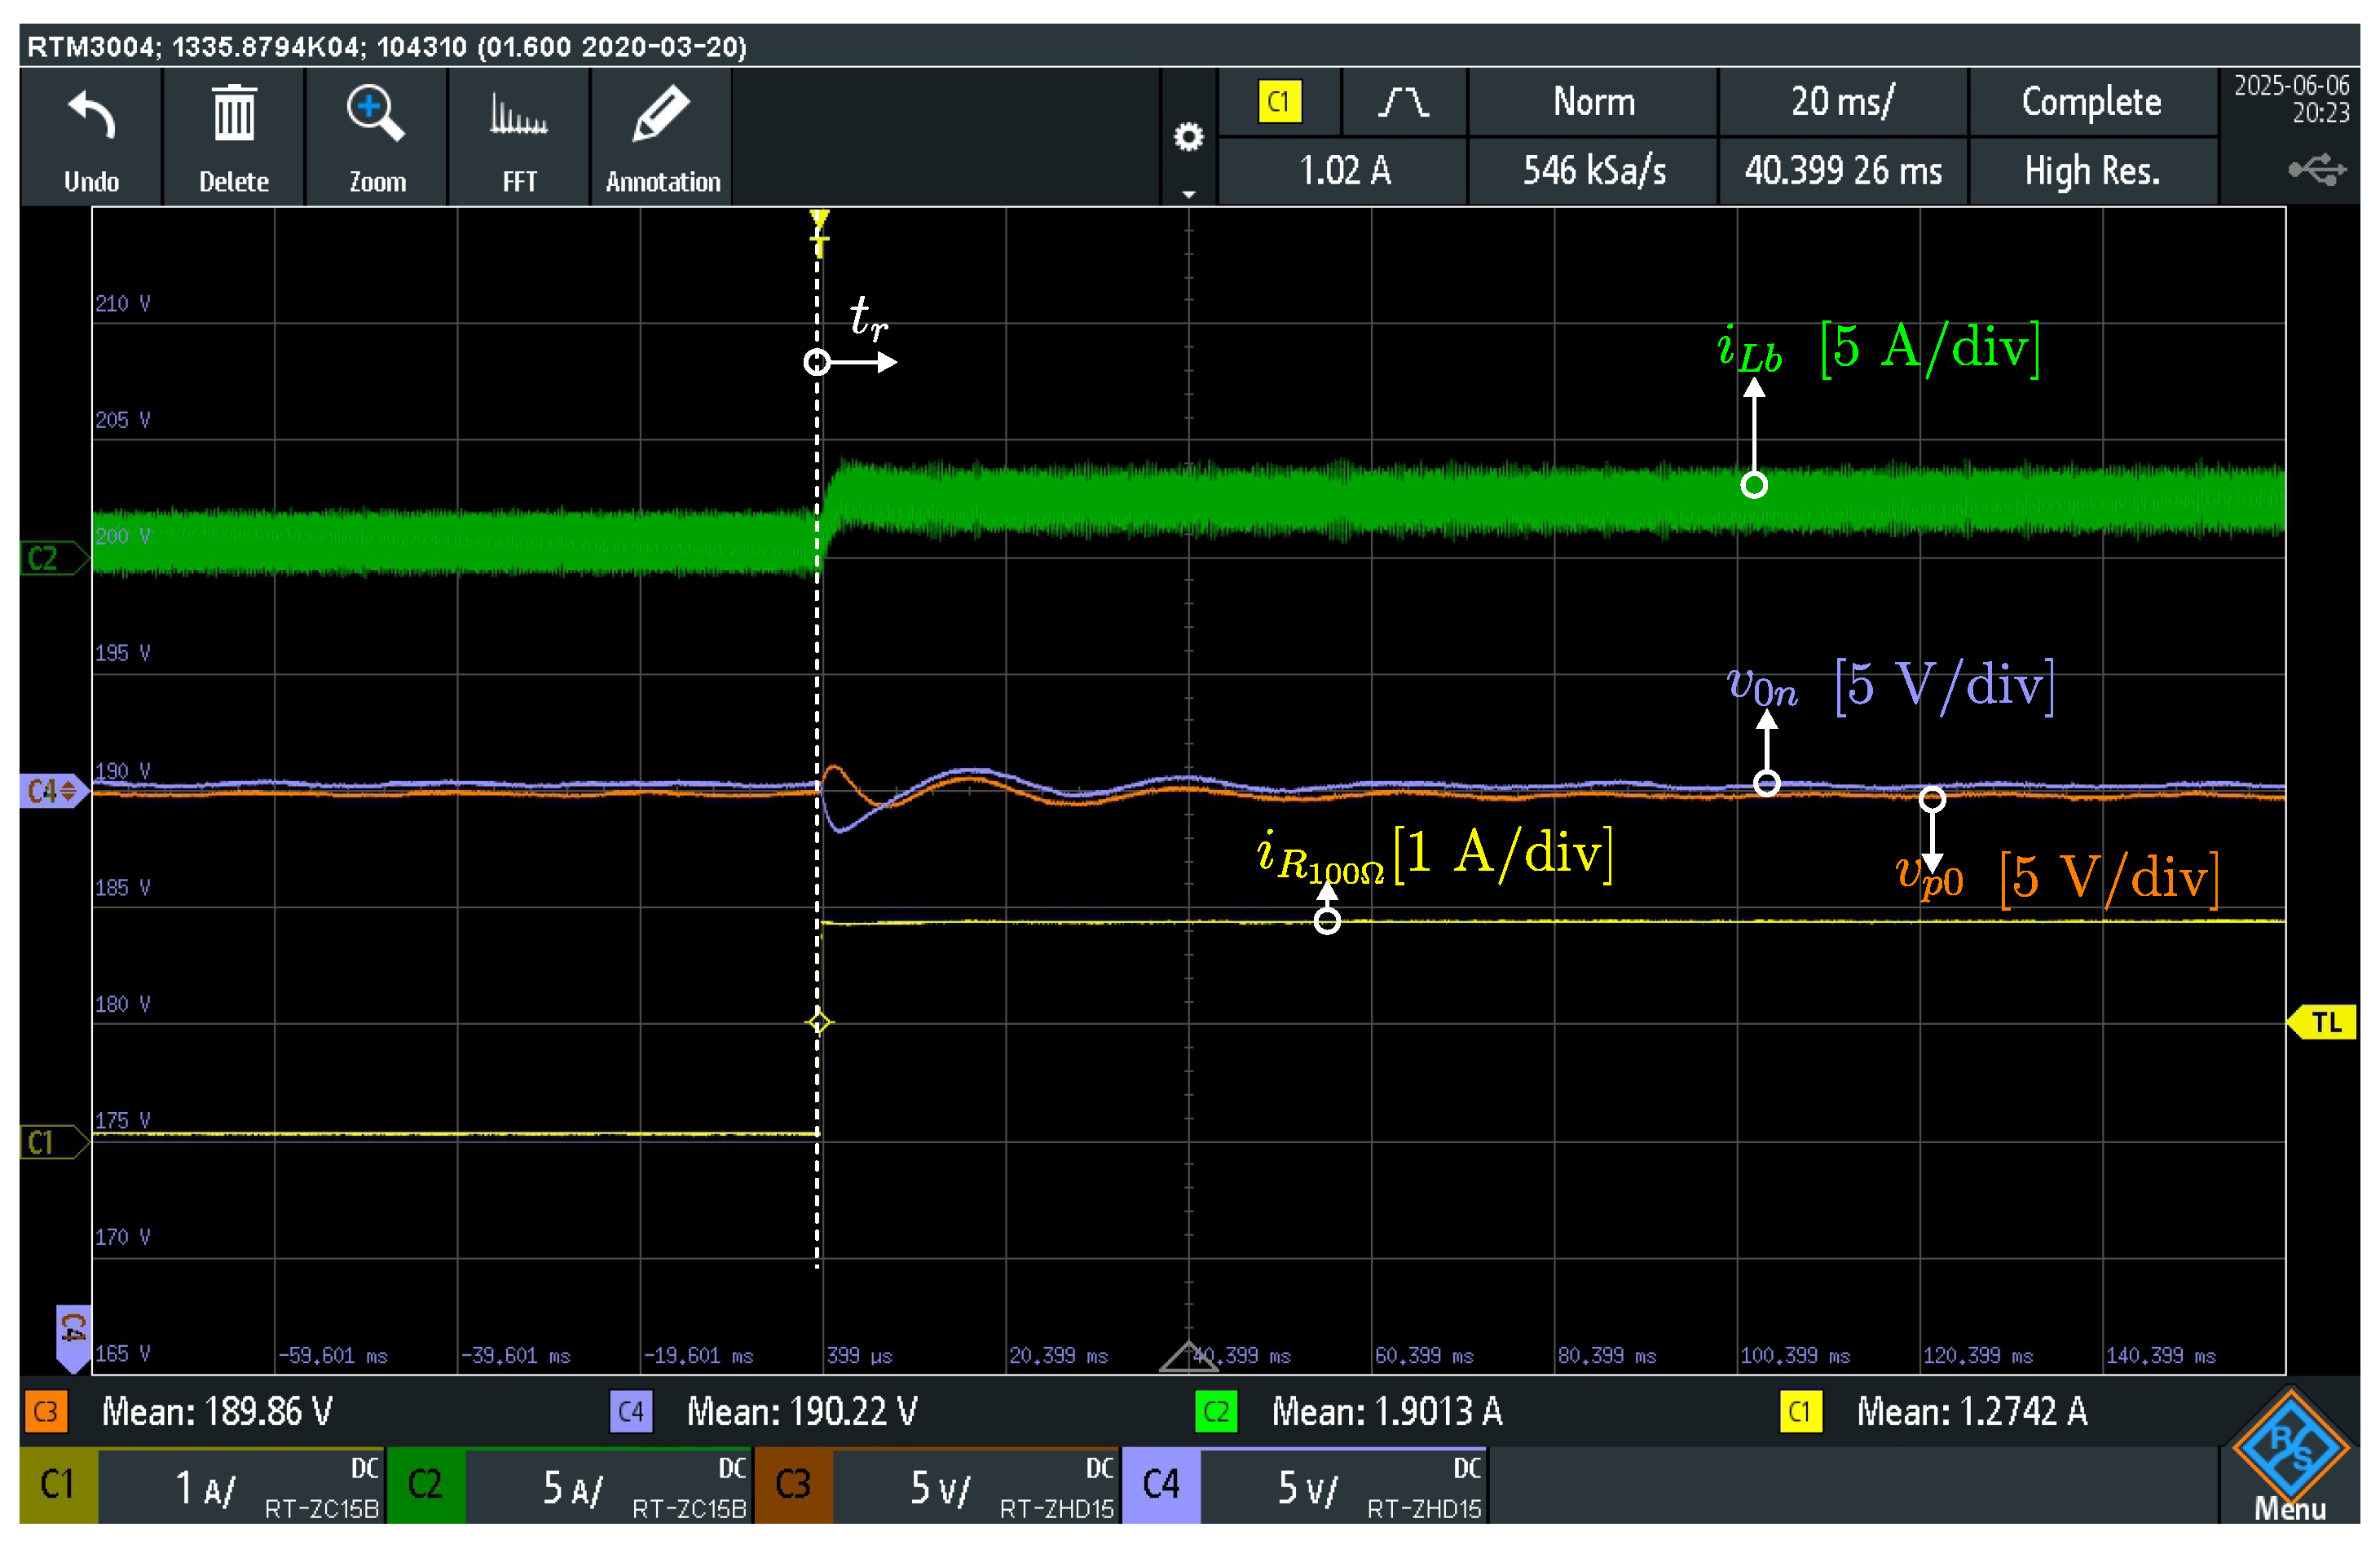The width and height of the screenshot is (2380, 1545).
Task: Click the Complete acquisition status button
Action: [x=2092, y=102]
